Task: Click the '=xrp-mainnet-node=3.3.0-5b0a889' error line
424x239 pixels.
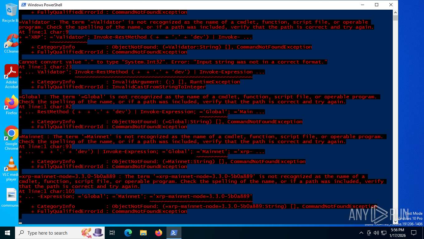Action: point(193,176)
